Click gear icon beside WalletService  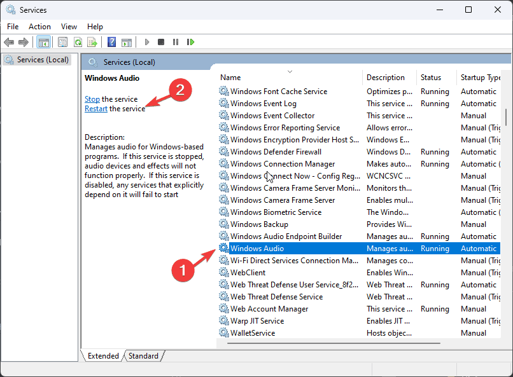point(224,332)
